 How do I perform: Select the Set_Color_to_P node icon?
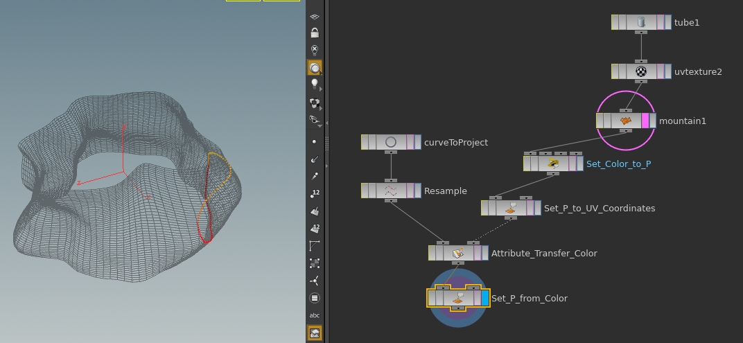[553, 164]
